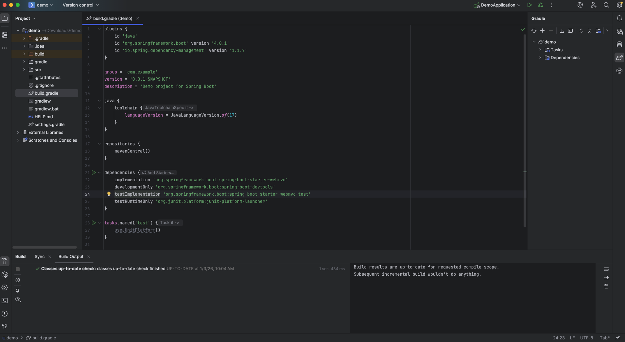Collapse the plugins block fold arrow
625x342 pixels.
tap(99, 29)
